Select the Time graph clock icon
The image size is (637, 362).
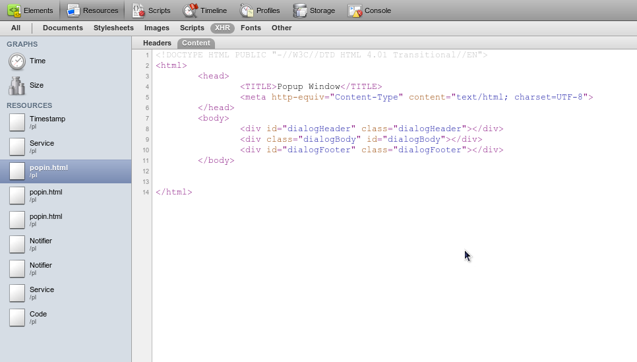[17, 61]
